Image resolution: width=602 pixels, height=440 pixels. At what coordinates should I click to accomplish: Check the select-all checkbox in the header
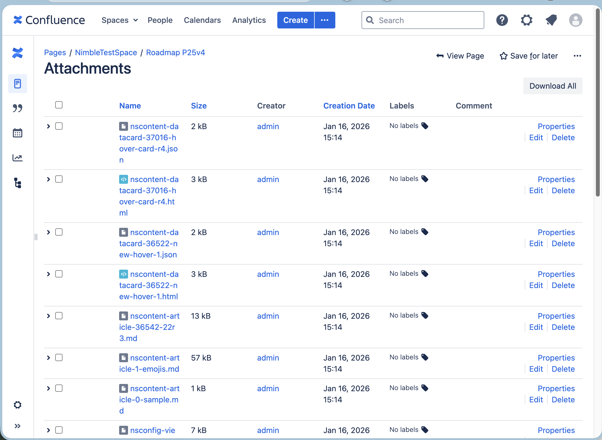[59, 105]
